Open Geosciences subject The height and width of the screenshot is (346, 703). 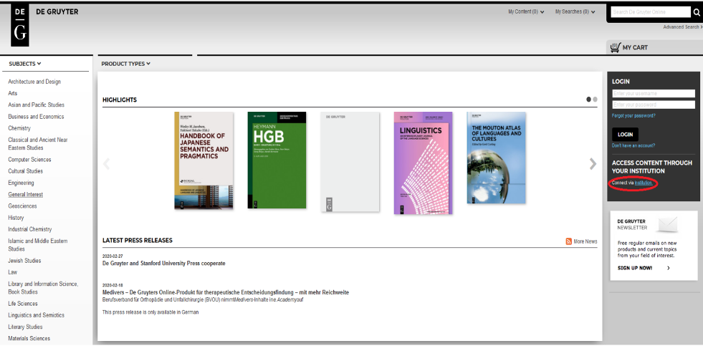(x=22, y=206)
